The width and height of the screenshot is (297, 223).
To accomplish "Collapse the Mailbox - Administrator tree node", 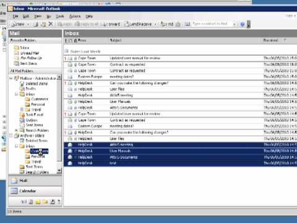I will click(x=11, y=78).
